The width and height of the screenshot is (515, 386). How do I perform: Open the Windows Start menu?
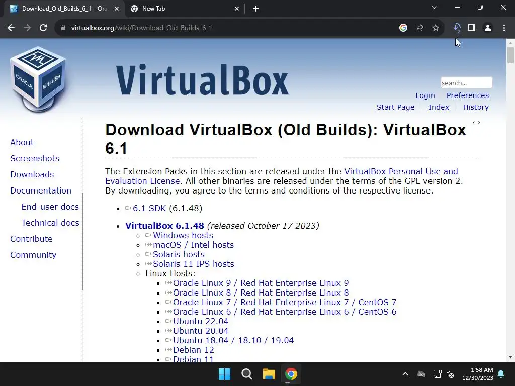225,374
